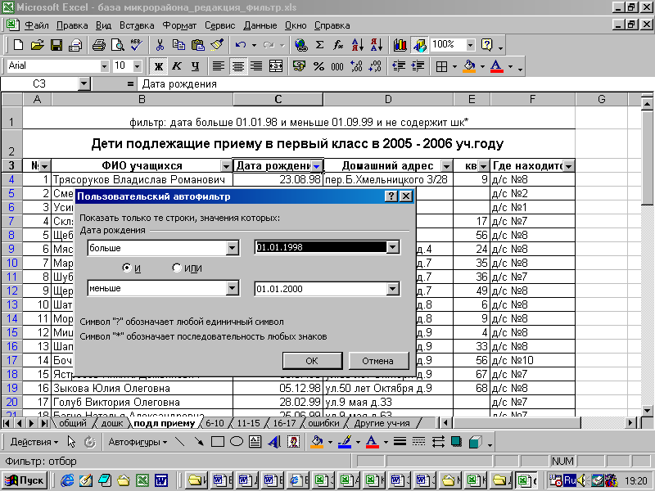This screenshot has height=491, width=655.
Task: Open the меньше condition dropdown
Action: 233,288
